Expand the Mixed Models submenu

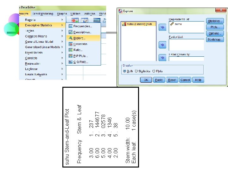[42, 53]
